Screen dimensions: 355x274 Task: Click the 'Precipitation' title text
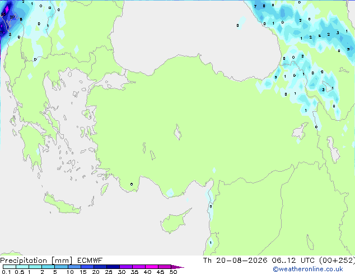(24, 261)
